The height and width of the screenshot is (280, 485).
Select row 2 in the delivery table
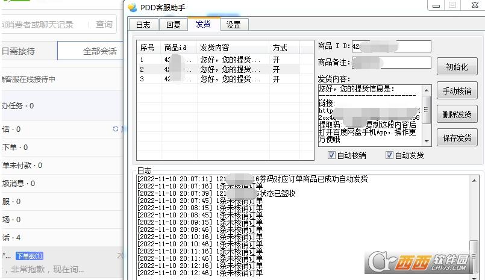coord(217,69)
